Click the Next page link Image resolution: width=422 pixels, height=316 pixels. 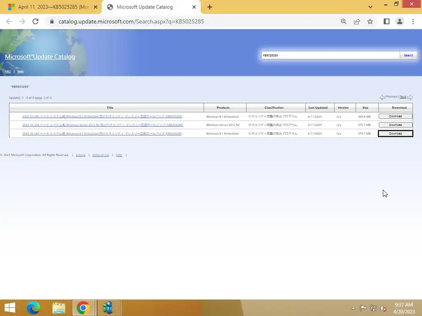[x=403, y=96]
